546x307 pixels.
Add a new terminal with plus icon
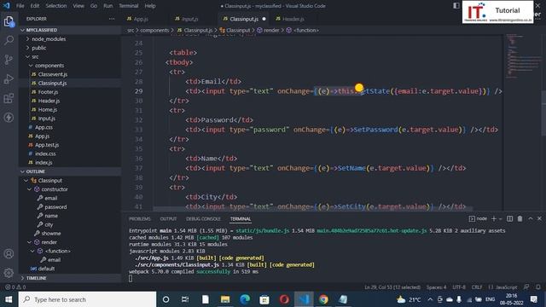494,218
